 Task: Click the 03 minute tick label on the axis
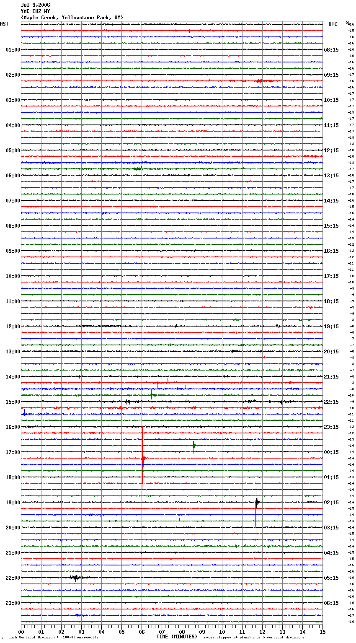[81, 632]
